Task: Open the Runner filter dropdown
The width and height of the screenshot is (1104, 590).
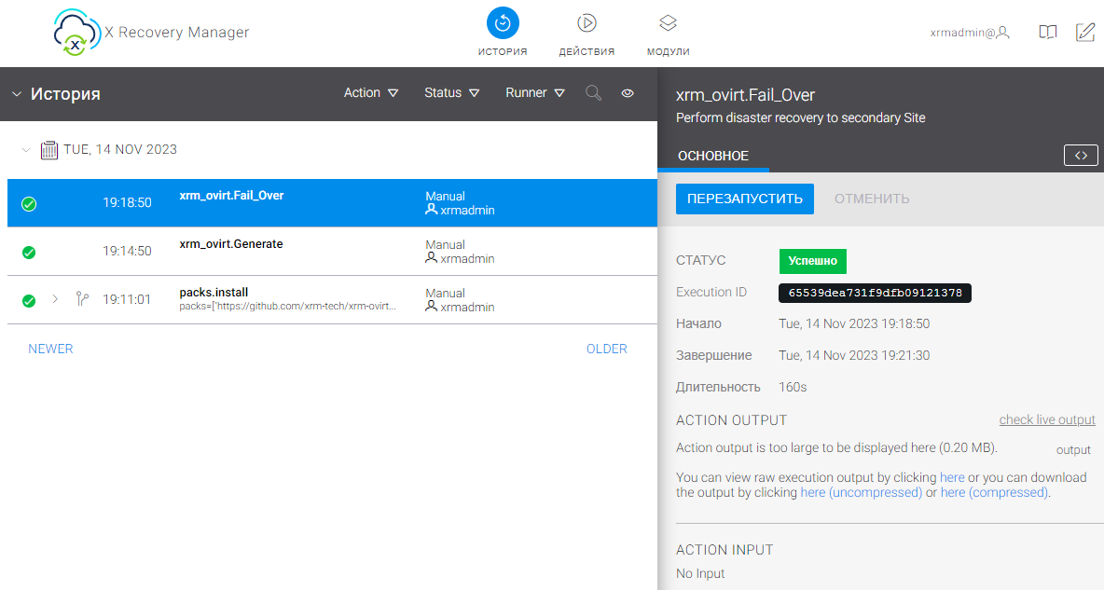Action: pyautogui.click(x=535, y=93)
